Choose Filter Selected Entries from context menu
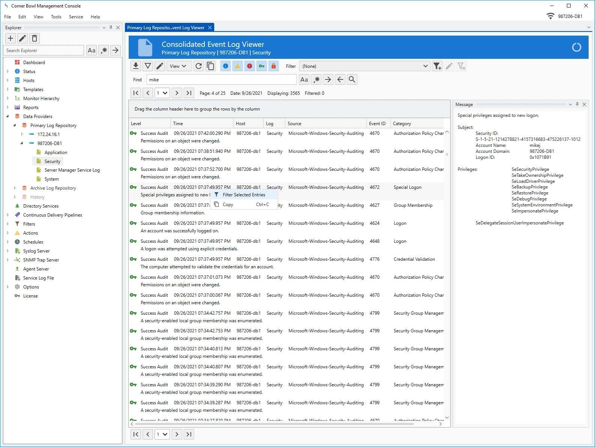 pyautogui.click(x=244, y=195)
